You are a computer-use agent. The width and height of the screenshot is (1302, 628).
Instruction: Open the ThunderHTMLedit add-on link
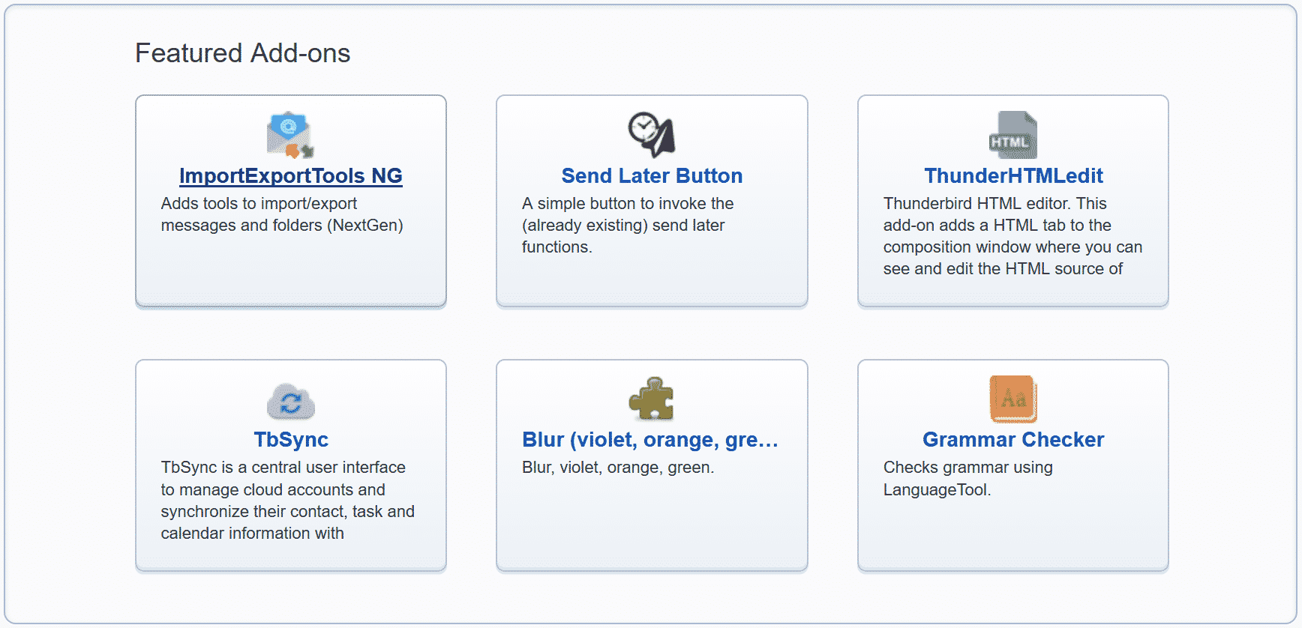1013,175
